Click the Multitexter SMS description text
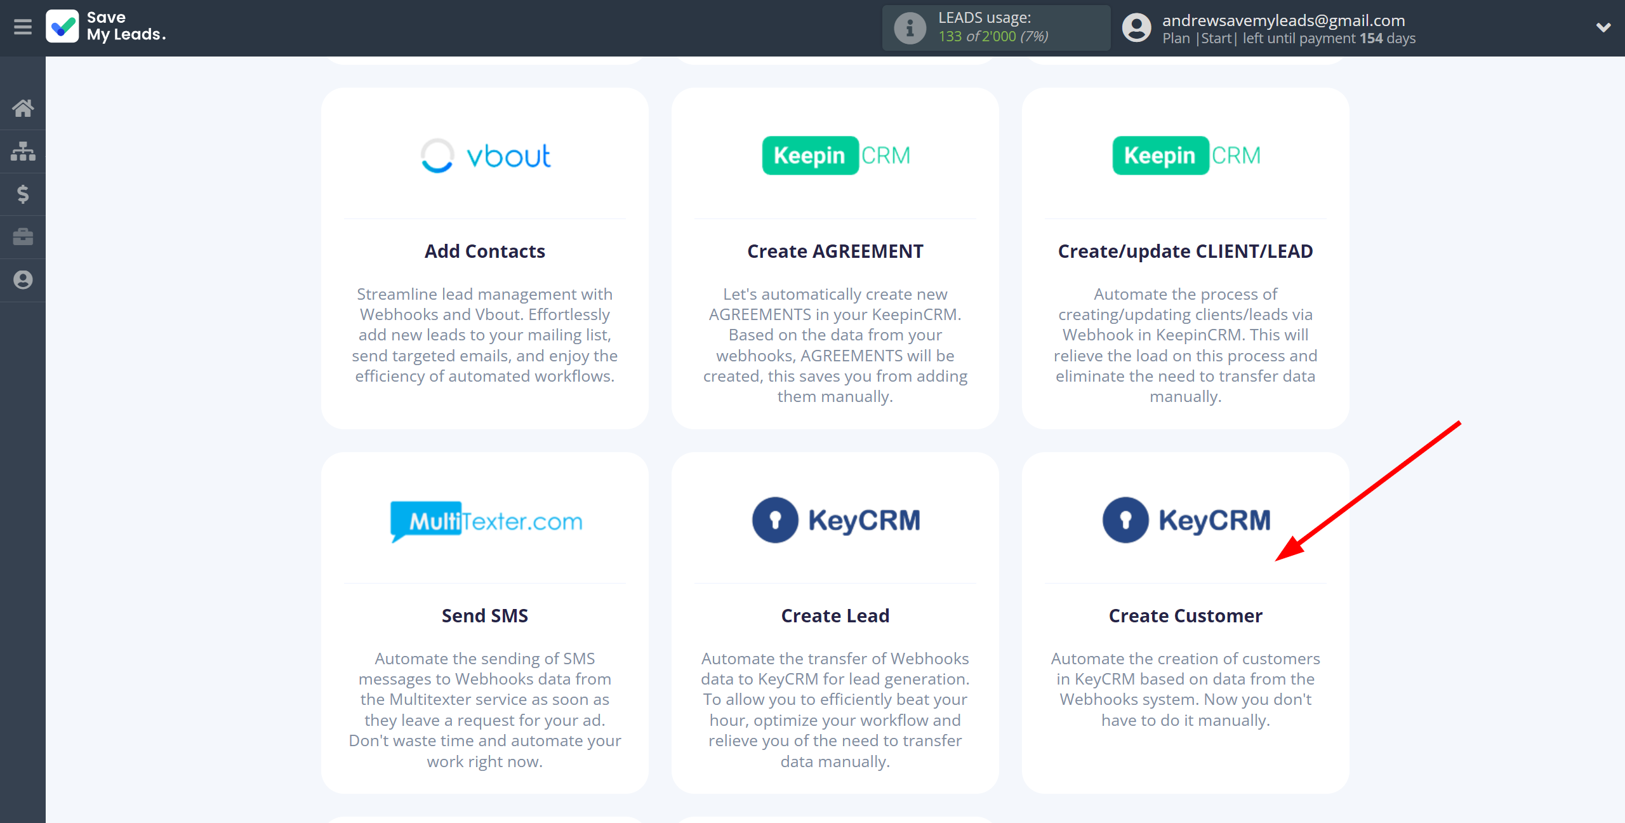The height and width of the screenshot is (823, 1625). (485, 710)
